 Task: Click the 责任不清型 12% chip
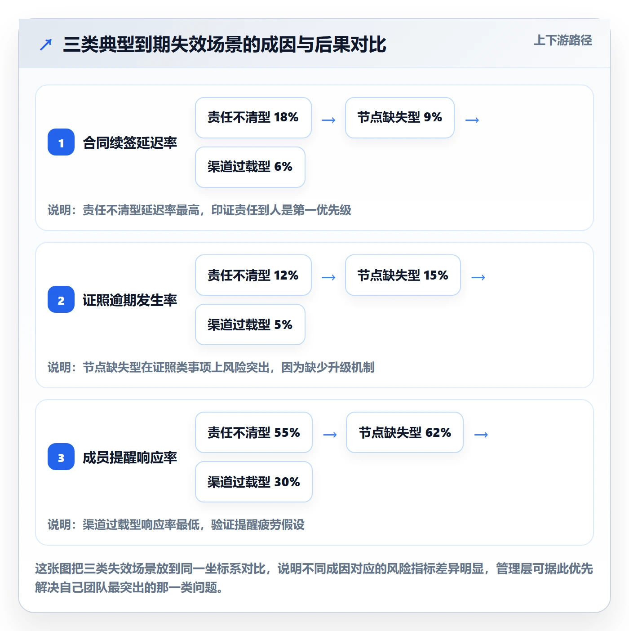253,275
